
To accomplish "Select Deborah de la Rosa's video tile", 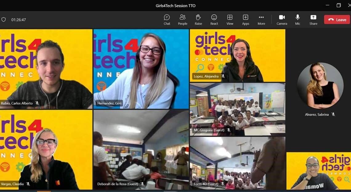I will point(141,149).
